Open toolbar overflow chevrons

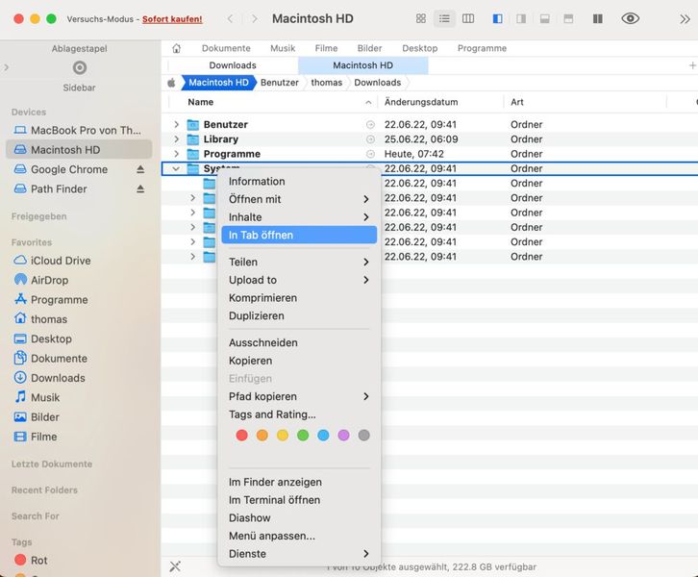[685, 18]
